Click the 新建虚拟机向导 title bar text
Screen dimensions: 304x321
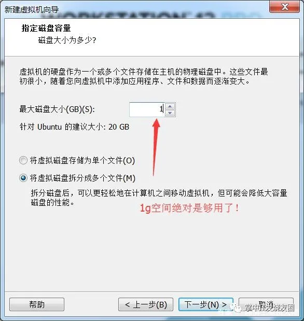click(x=32, y=10)
